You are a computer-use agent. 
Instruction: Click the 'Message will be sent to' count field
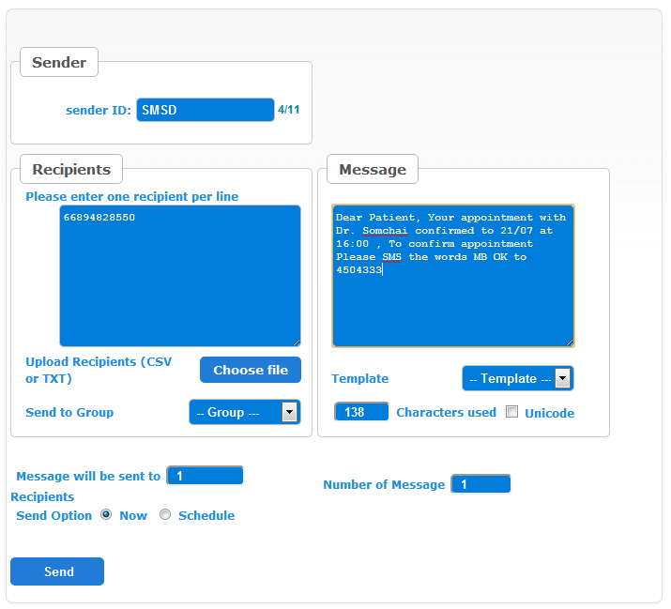tap(205, 476)
